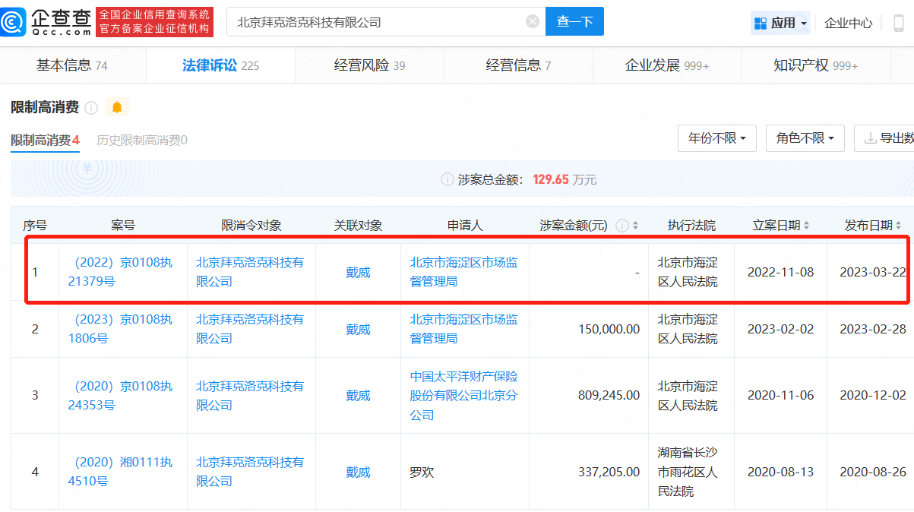This screenshot has width=914, height=512.
Task: Click the 申请人 column header
Action: pos(465,226)
